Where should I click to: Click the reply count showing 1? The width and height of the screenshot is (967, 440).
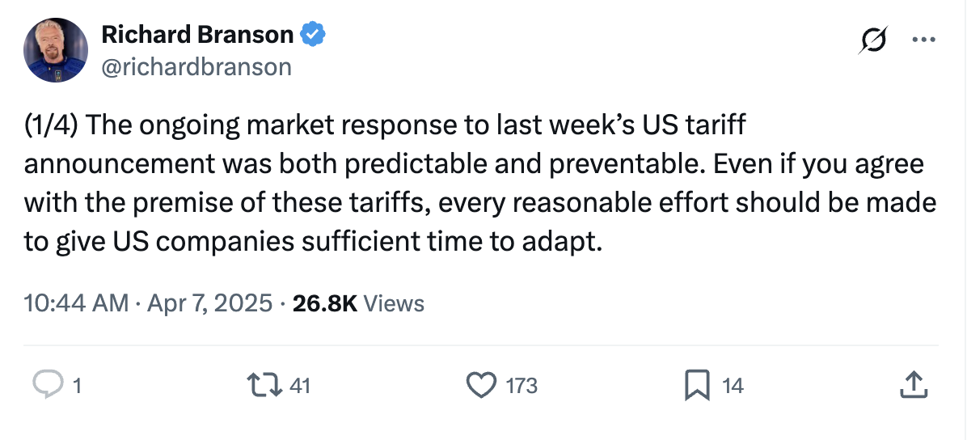click(x=77, y=387)
